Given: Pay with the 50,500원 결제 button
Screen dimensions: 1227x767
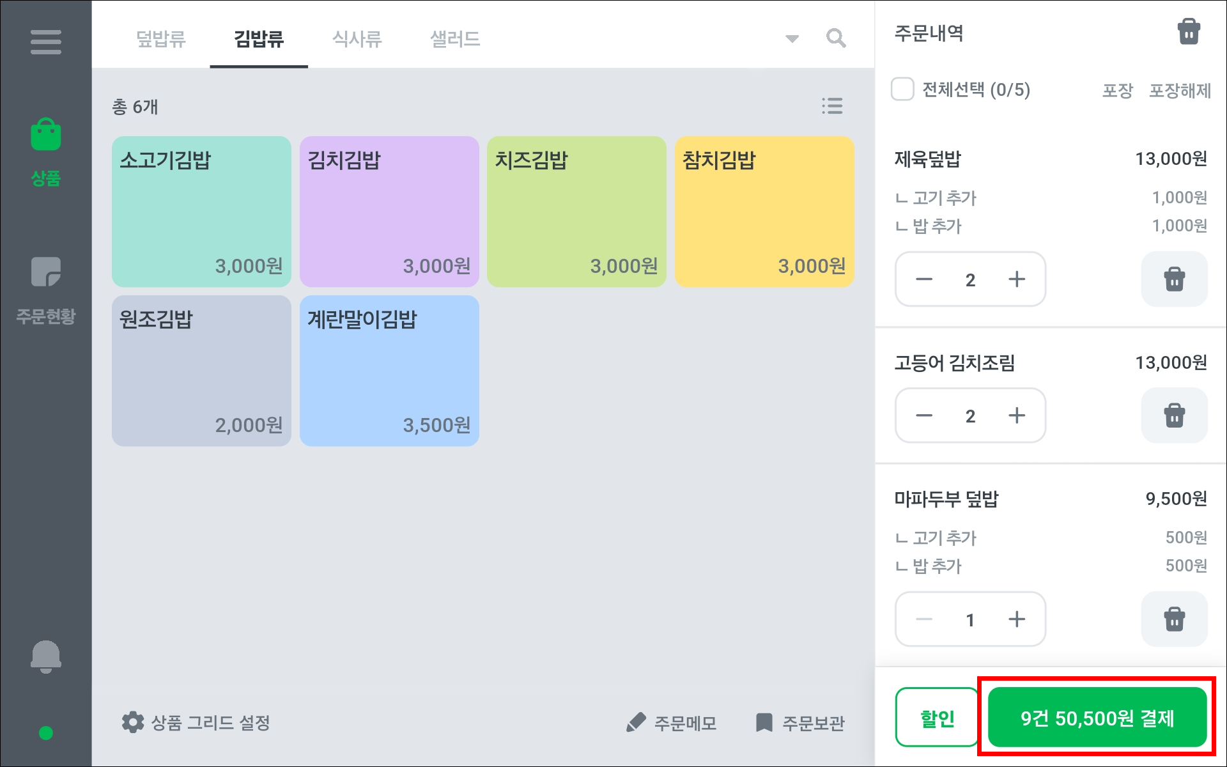Looking at the screenshot, I should click(1097, 718).
